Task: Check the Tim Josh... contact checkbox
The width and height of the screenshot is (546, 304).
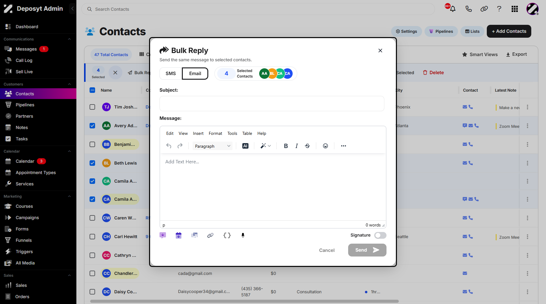Action: point(92,107)
